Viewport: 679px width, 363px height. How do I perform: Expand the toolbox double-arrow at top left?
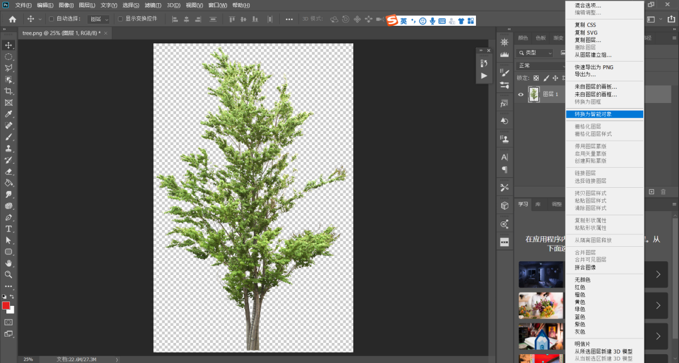click(4, 29)
